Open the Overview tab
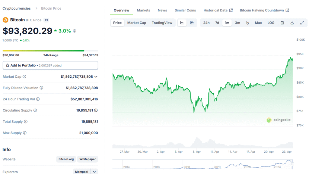Viewport: 309px width, 174px height. (x=121, y=10)
